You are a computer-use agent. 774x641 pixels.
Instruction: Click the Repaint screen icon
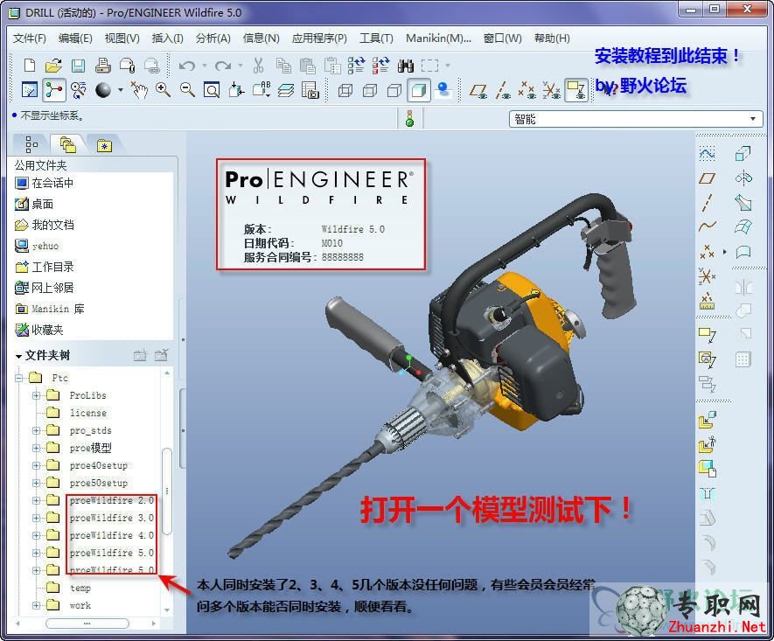pyautogui.click(x=30, y=90)
